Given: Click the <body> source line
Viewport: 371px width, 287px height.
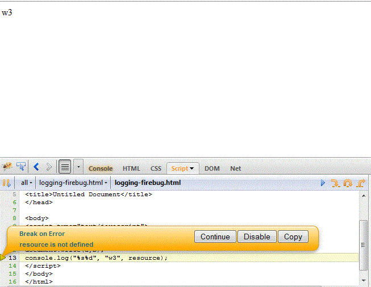Looking at the screenshot, I should [37, 218].
